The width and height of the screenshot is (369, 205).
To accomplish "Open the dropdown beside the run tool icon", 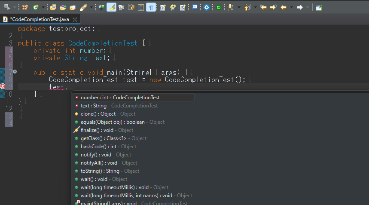I will tap(15, 8).
